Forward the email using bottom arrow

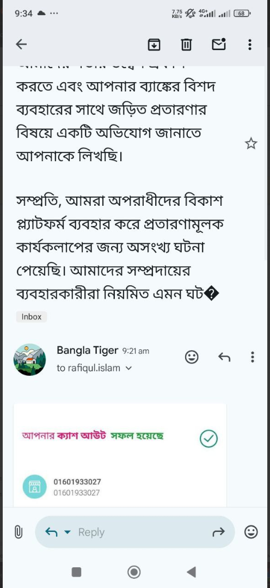pos(219,532)
